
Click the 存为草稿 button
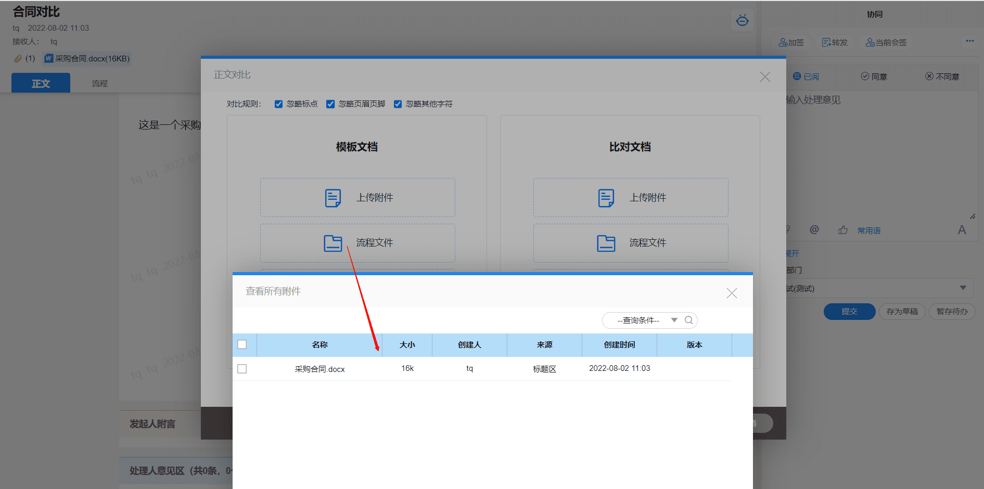pos(902,312)
